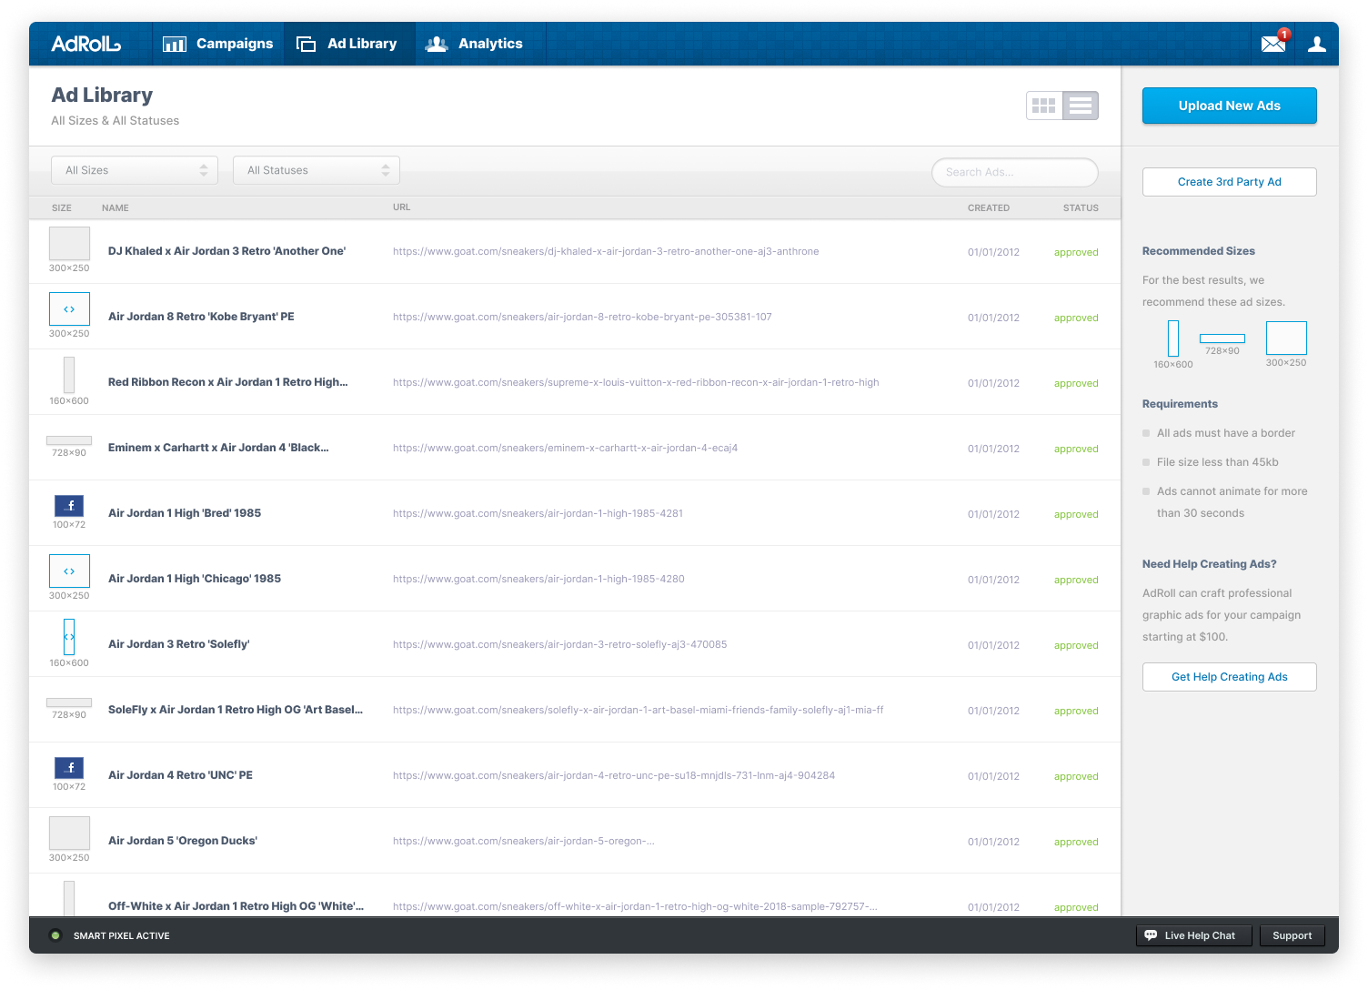Select the 300×250 recommended size box
The image size is (1368, 990).
[1286, 338]
